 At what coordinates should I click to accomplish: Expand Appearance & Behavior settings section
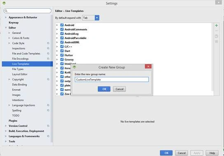(6, 17)
